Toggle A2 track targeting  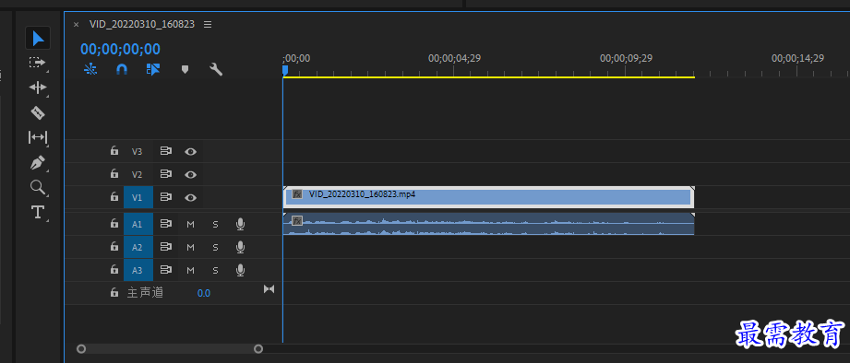tap(138, 247)
